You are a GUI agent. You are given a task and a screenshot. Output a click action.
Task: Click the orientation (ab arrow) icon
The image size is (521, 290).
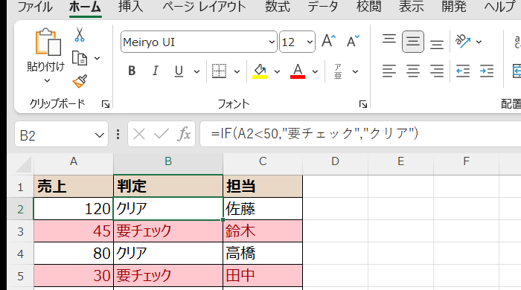pos(463,42)
